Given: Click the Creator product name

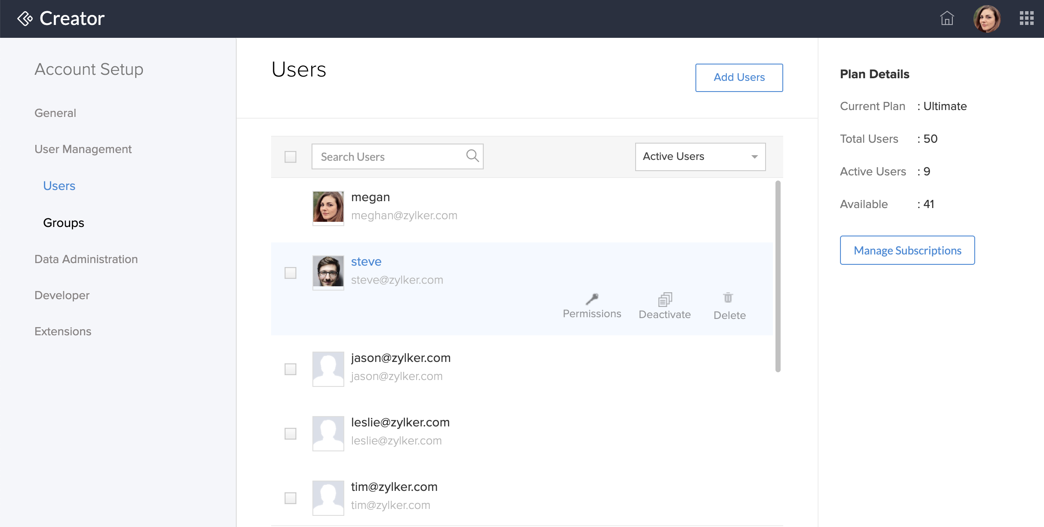Looking at the screenshot, I should point(72,18).
